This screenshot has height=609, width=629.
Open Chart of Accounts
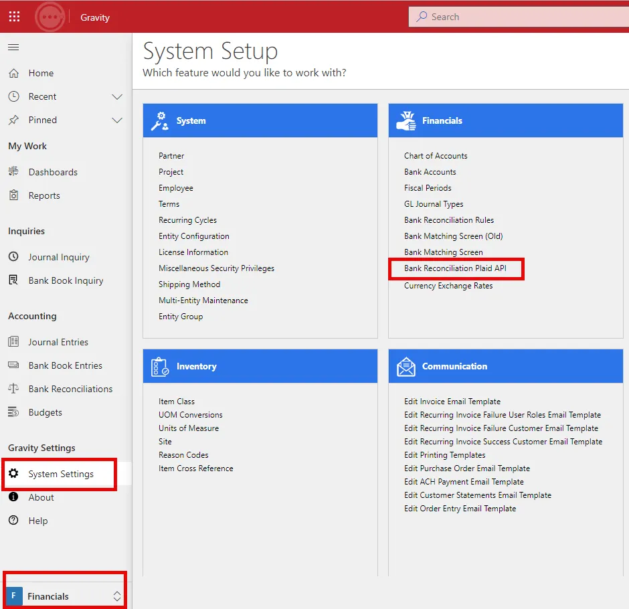[x=436, y=156]
